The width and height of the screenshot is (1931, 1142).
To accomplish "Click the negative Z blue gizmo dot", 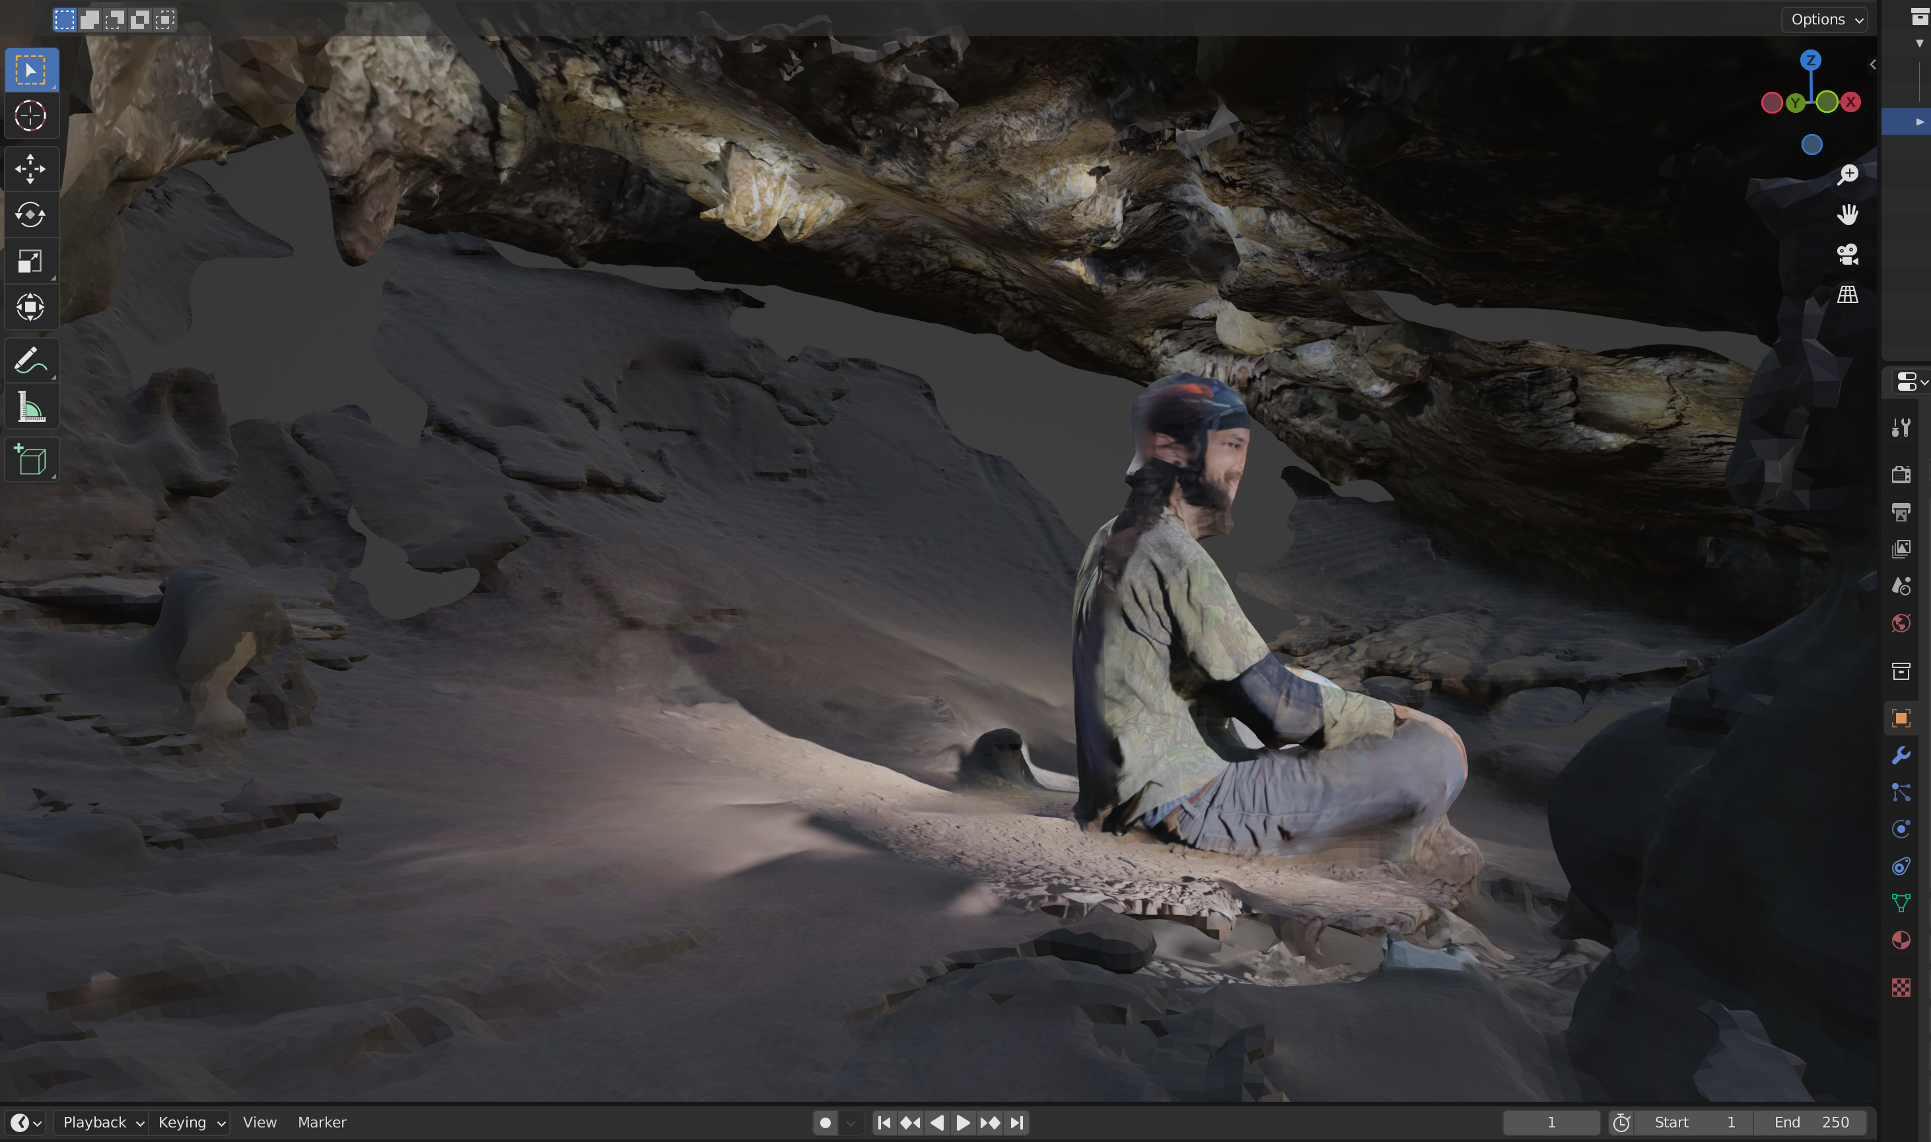I will (1811, 145).
